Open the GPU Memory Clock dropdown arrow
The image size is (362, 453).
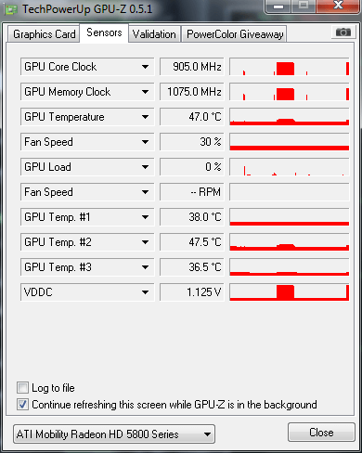tap(145, 92)
